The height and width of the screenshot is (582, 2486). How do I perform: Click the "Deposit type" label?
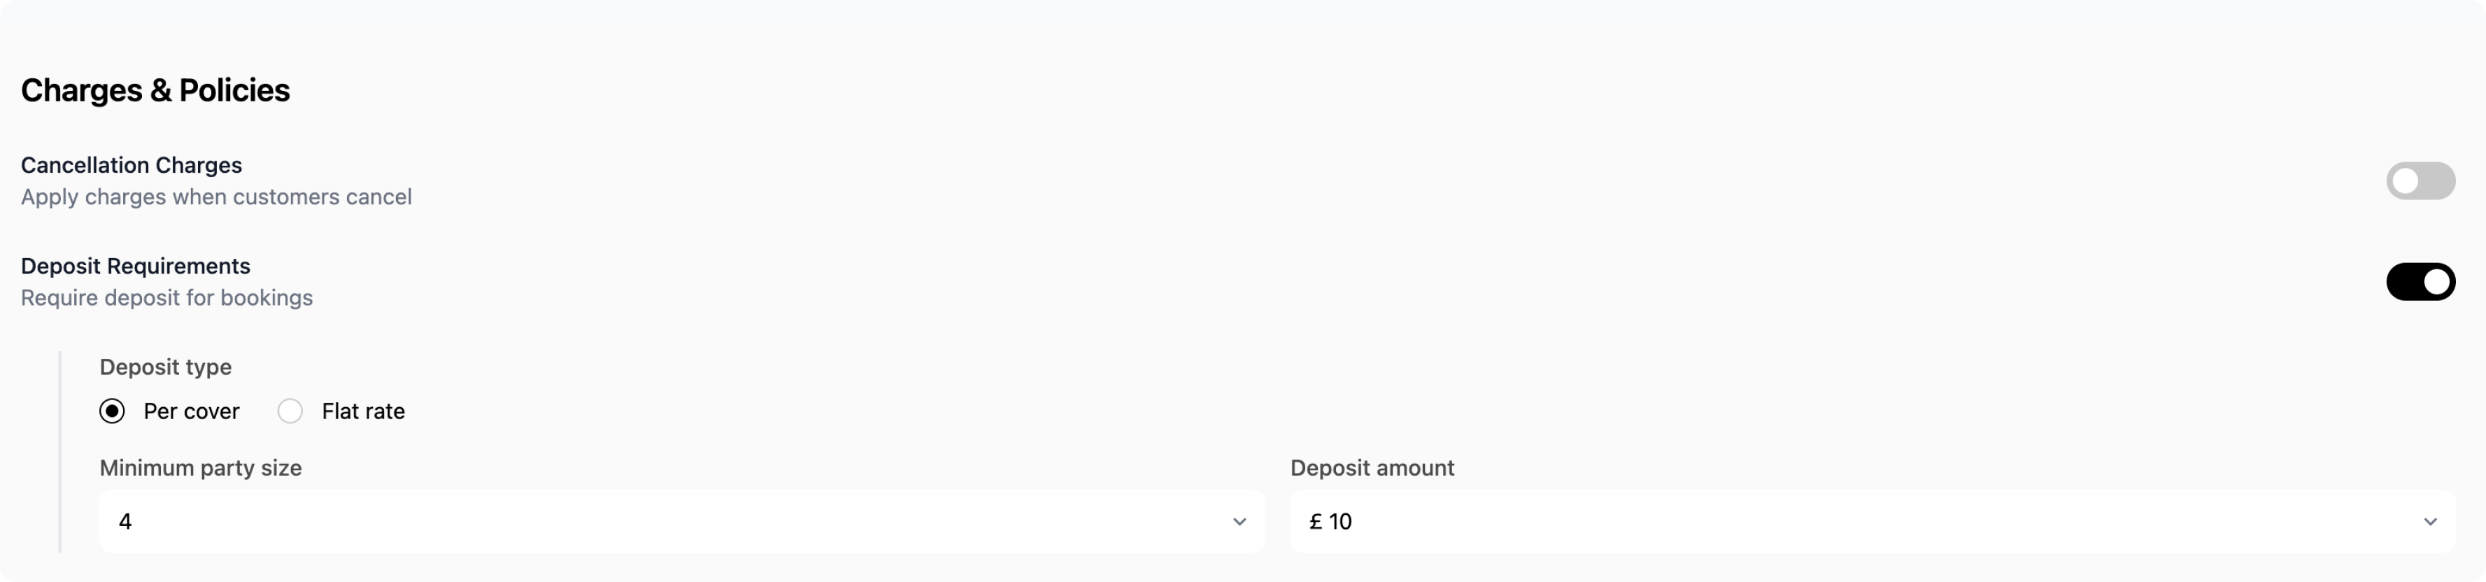click(x=165, y=367)
